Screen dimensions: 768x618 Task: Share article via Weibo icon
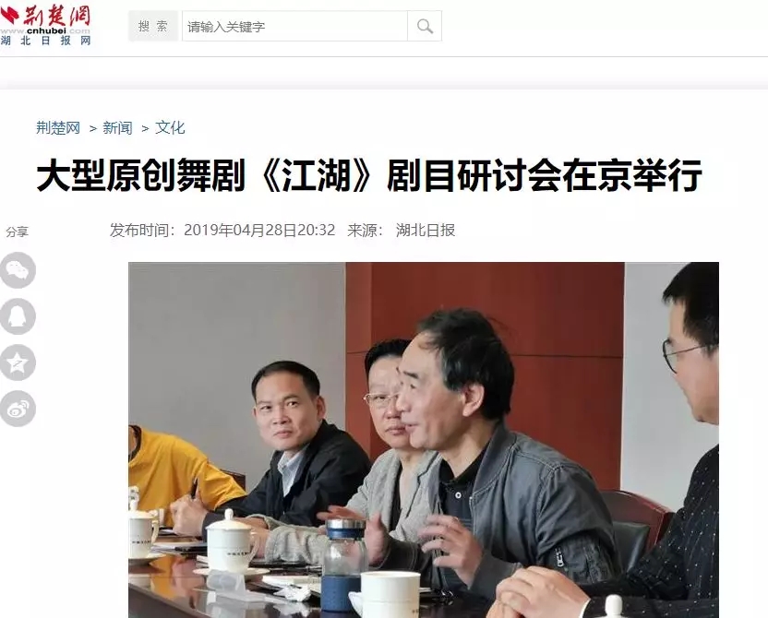tap(18, 409)
